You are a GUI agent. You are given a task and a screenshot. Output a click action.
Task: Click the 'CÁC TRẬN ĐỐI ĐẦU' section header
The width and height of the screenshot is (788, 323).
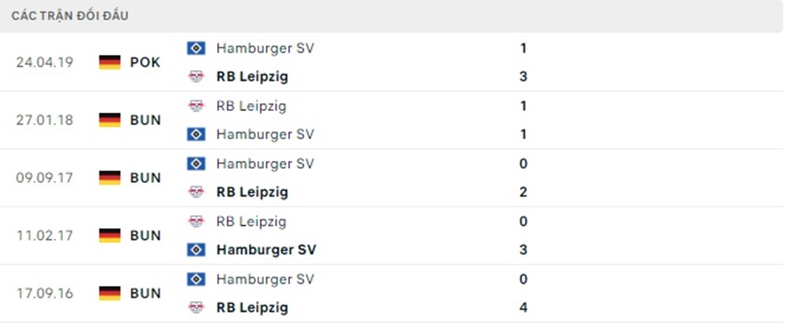[71, 16]
